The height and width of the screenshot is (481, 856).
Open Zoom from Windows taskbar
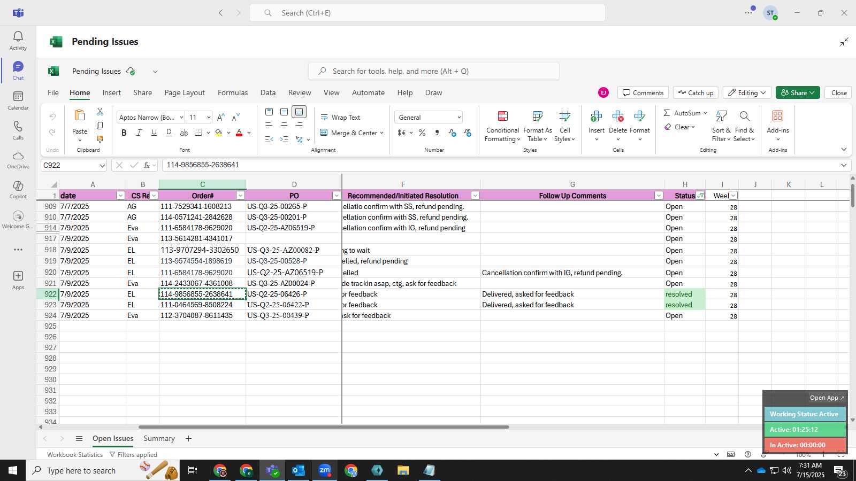pos(325,470)
